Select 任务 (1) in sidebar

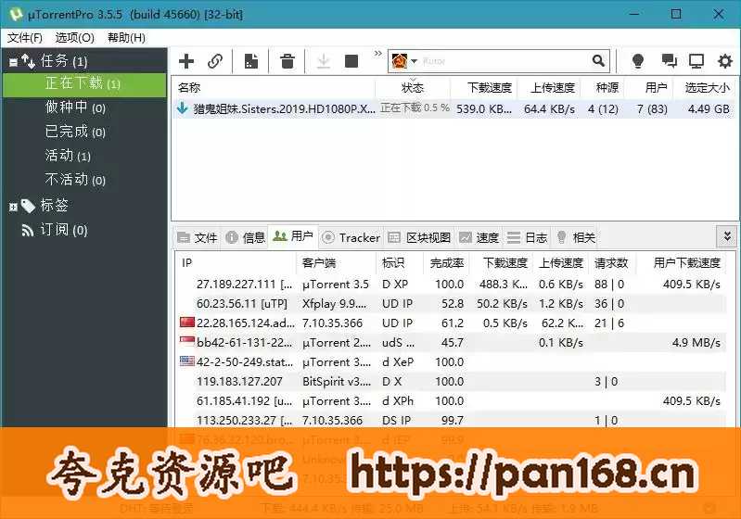64,61
